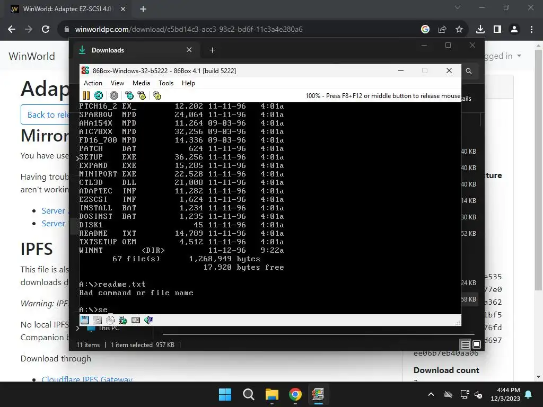Open Chrome downloads icon
This screenshot has height=407, width=543.
coord(480,30)
